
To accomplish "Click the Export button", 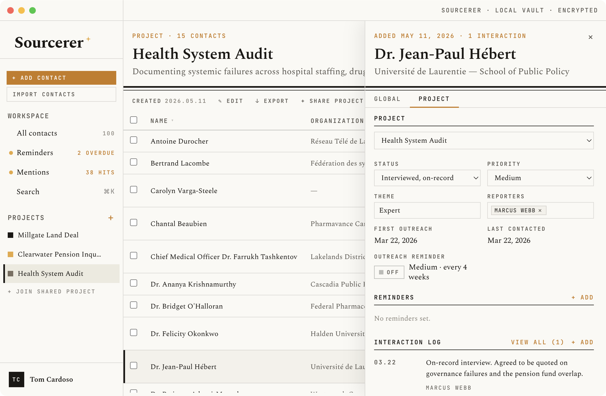I will pyautogui.click(x=272, y=101).
